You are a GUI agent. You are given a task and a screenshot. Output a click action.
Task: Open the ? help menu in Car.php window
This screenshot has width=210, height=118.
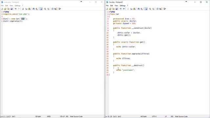tap(128, 6)
